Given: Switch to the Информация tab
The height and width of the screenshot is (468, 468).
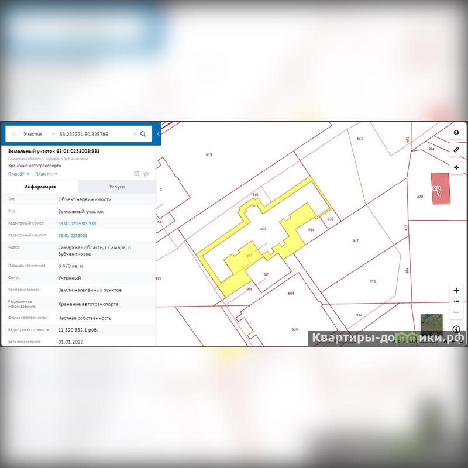Looking at the screenshot, I should (x=40, y=187).
